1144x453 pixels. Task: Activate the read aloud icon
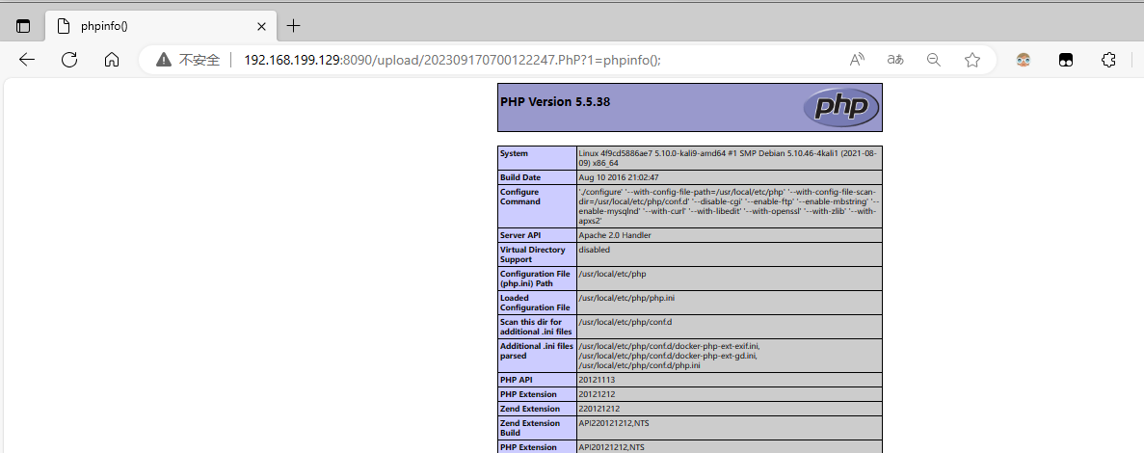click(858, 60)
